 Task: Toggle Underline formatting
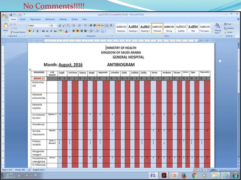(x=37, y=31)
